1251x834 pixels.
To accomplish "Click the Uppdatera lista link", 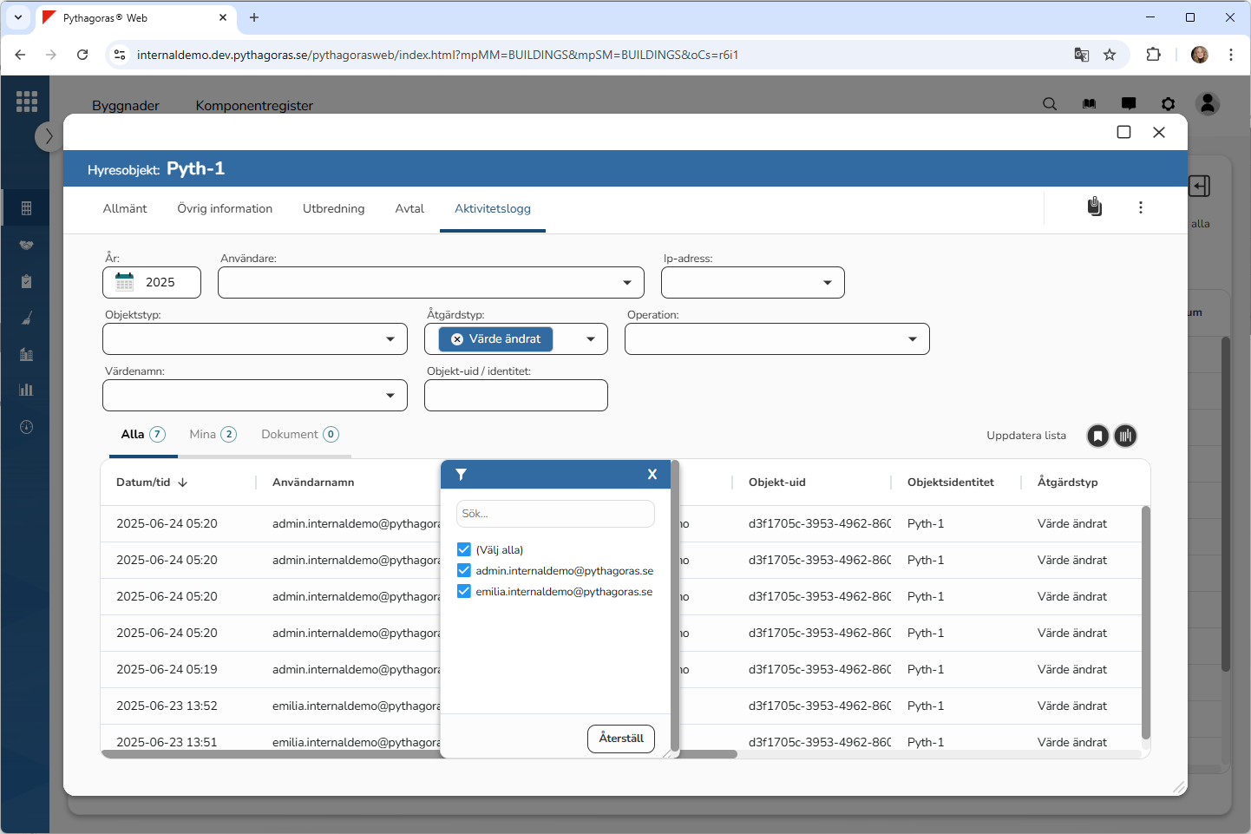I will pyautogui.click(x=1025, y=436).
